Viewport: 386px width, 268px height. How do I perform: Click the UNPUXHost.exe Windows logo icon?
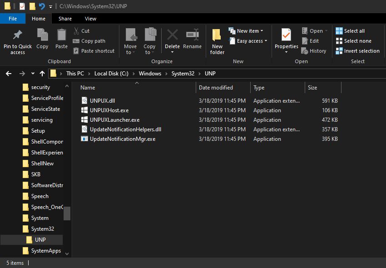click(84, 110)
